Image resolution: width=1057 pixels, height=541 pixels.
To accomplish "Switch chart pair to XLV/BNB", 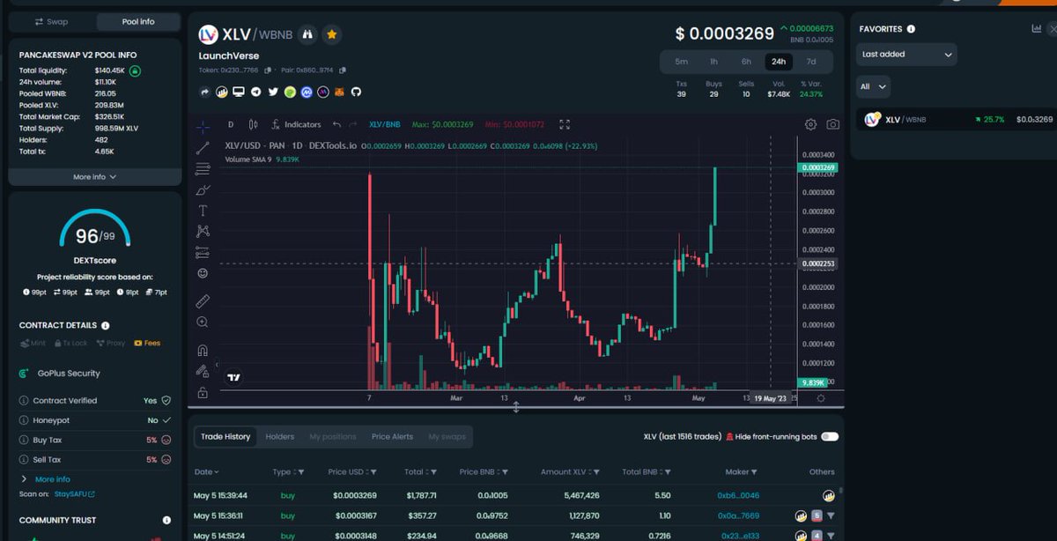I will 384,124.
